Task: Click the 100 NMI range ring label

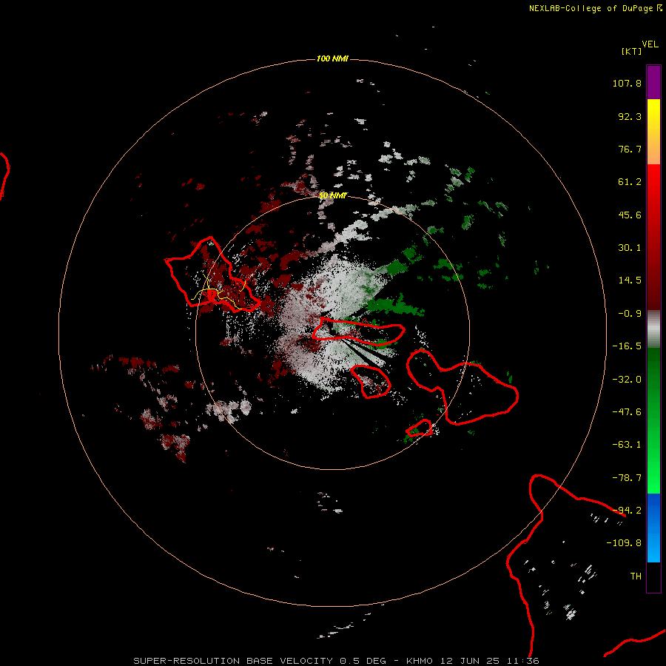Action: [x=332, y=58]
